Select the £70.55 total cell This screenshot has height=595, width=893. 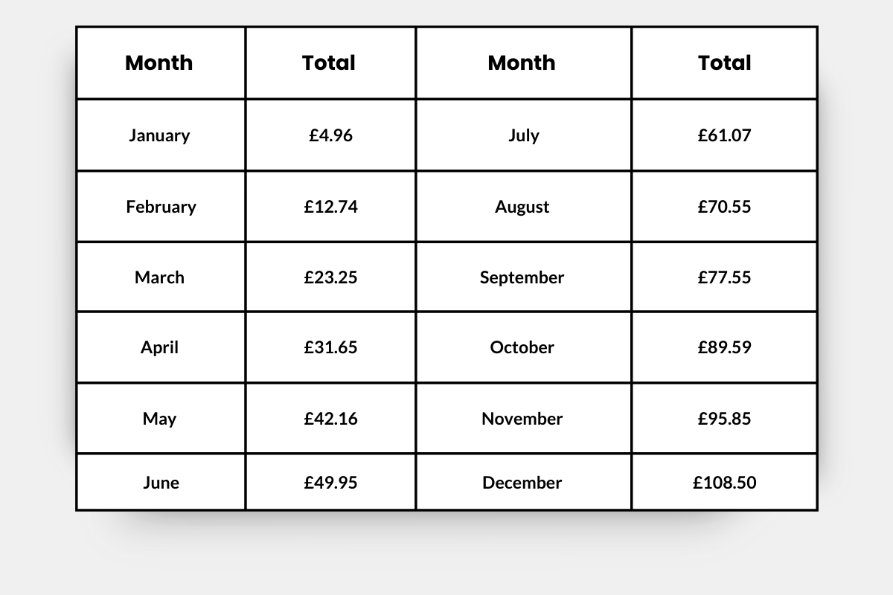(724, 207)
